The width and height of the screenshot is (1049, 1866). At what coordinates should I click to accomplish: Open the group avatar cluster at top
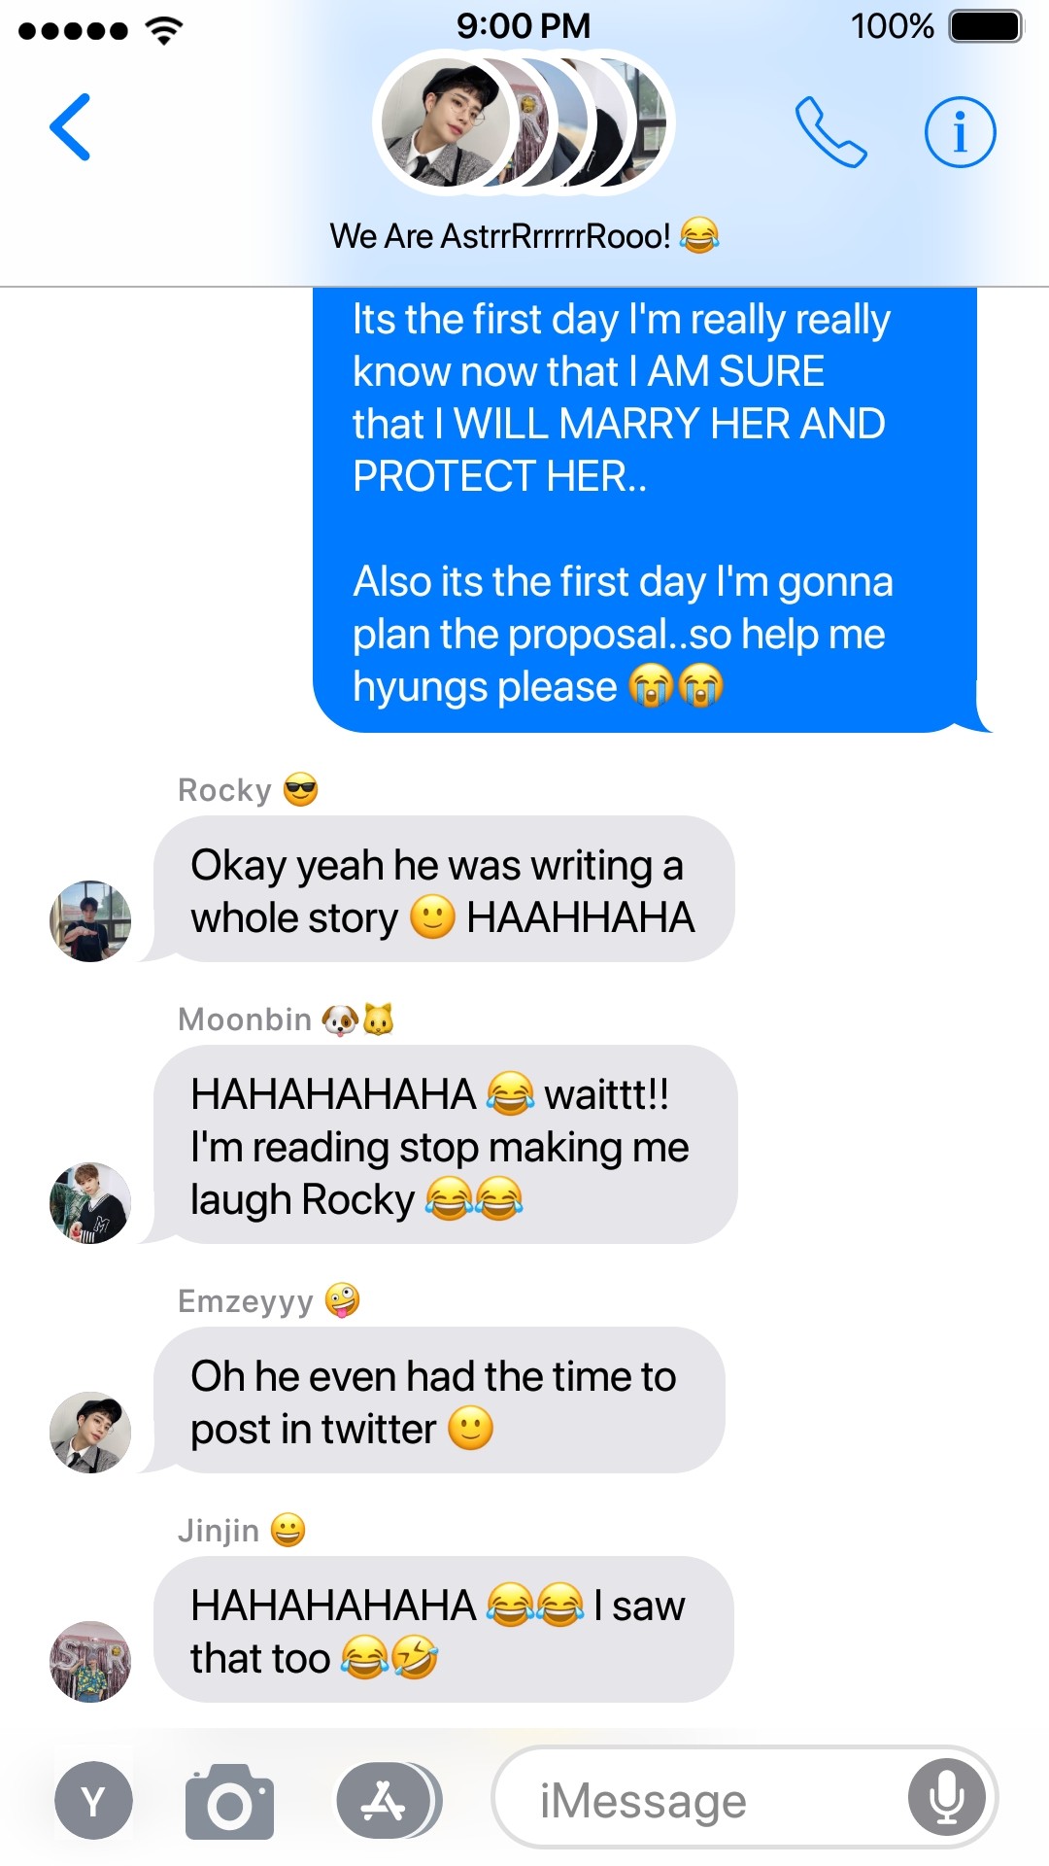coord(524,122)
